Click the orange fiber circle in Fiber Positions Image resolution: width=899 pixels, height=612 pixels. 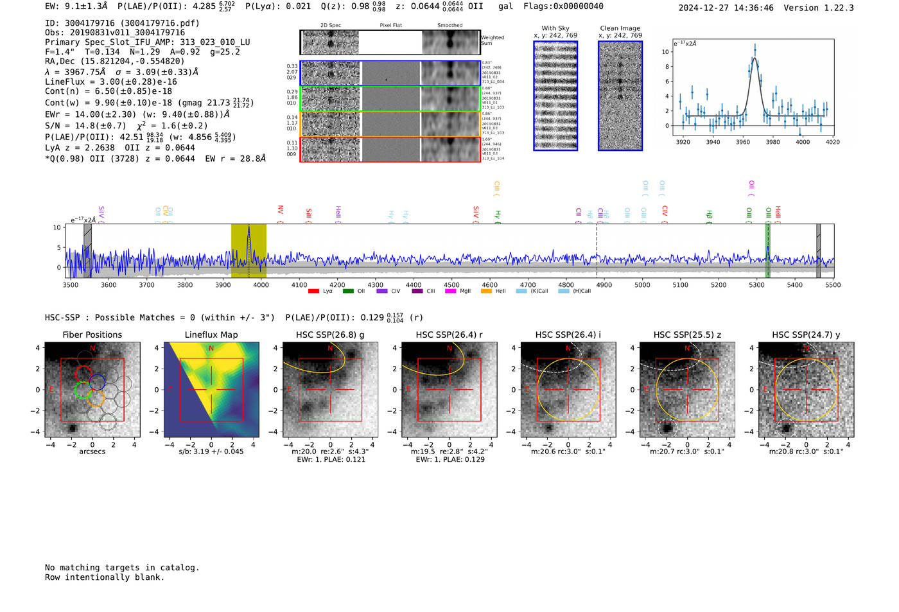pos(96,399)
